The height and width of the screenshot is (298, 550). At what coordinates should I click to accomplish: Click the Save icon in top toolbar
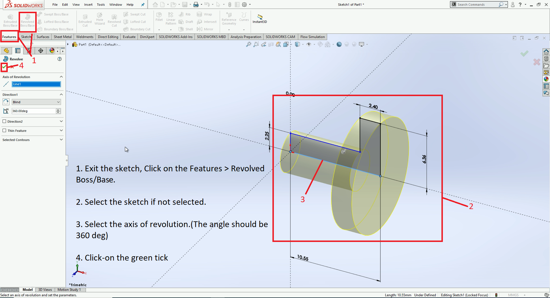click(185, 5)
